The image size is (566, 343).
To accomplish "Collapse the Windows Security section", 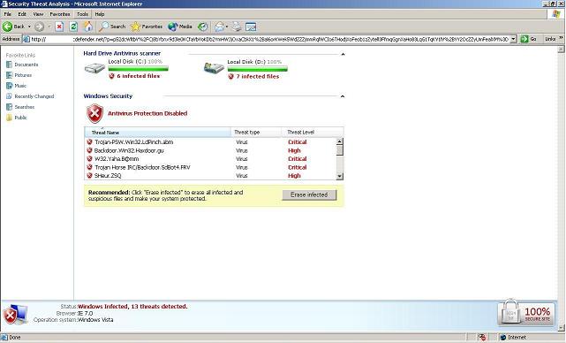I will pyautogui.click(x=343, y=96).
